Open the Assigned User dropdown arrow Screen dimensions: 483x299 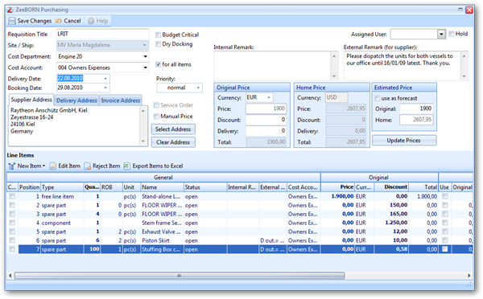tap(441, 34)
